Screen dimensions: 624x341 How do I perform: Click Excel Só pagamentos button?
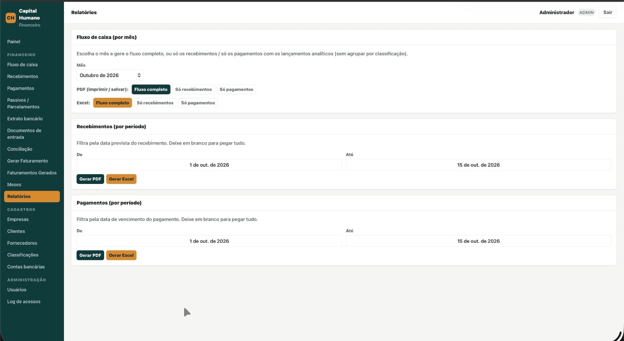(198, 103)
